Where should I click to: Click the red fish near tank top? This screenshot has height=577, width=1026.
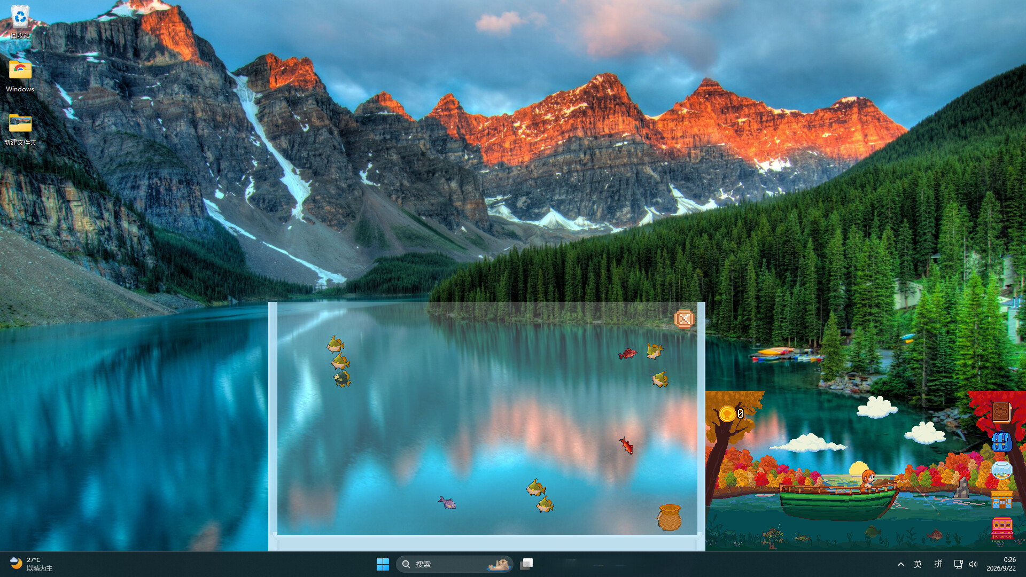pos(627,353)
